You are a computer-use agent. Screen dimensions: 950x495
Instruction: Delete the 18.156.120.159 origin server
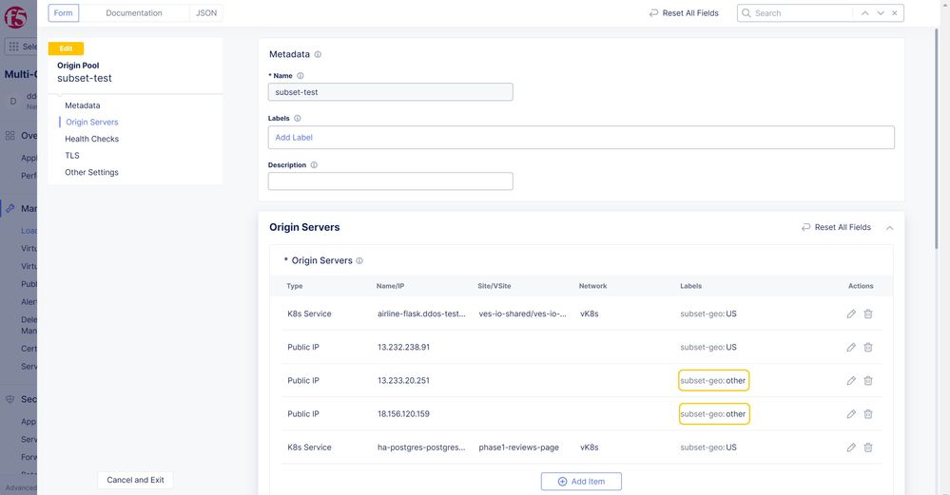(868, 414)
